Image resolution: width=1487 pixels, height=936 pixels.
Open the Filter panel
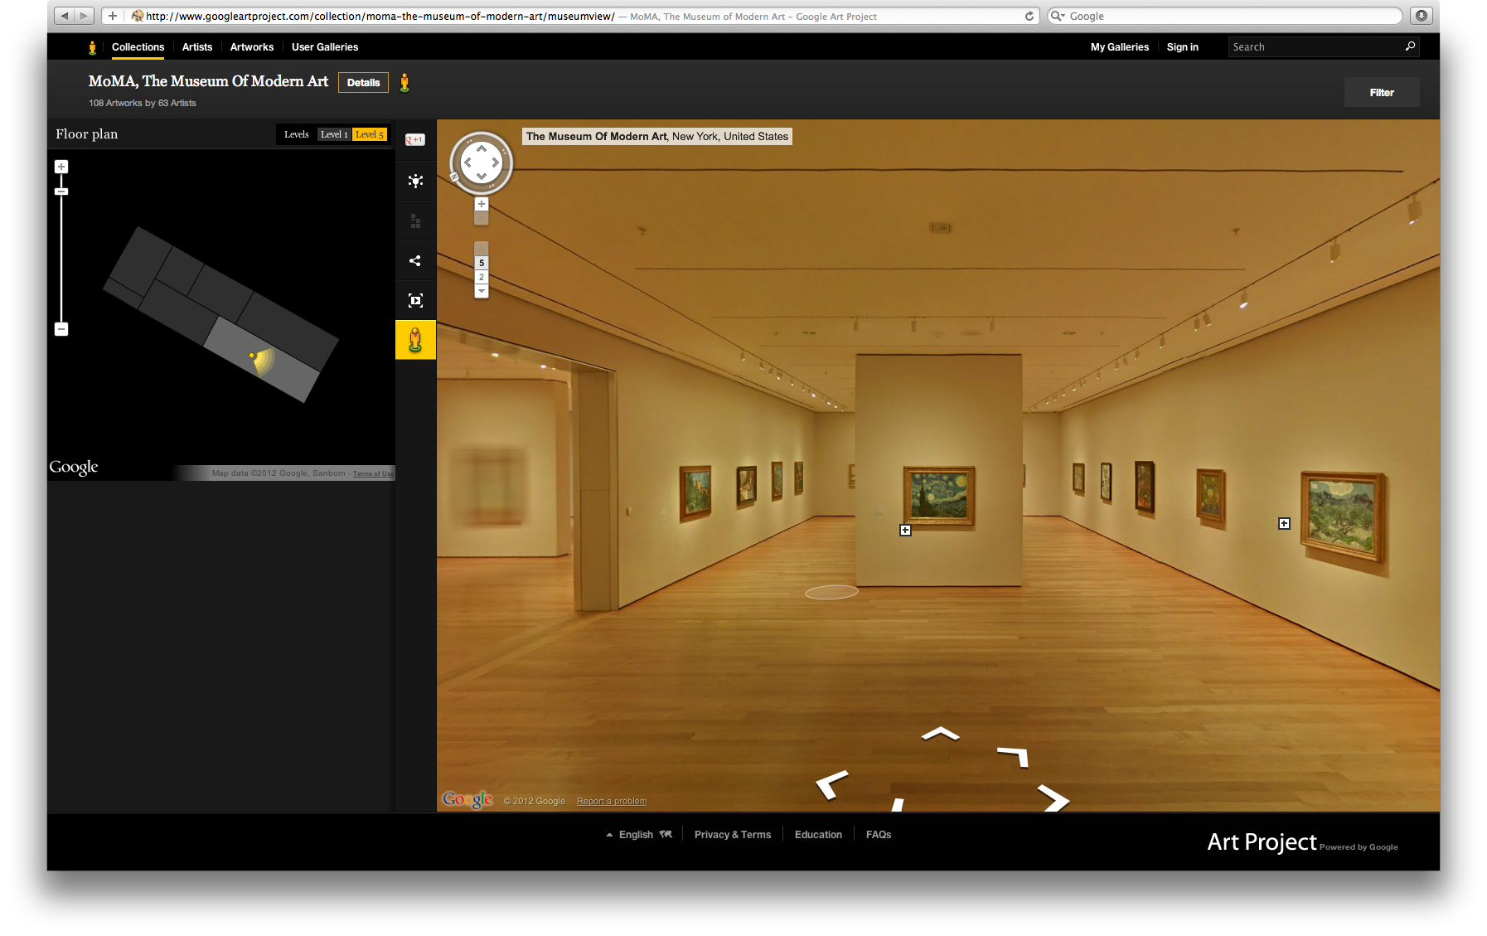[x=1381, y=92]
